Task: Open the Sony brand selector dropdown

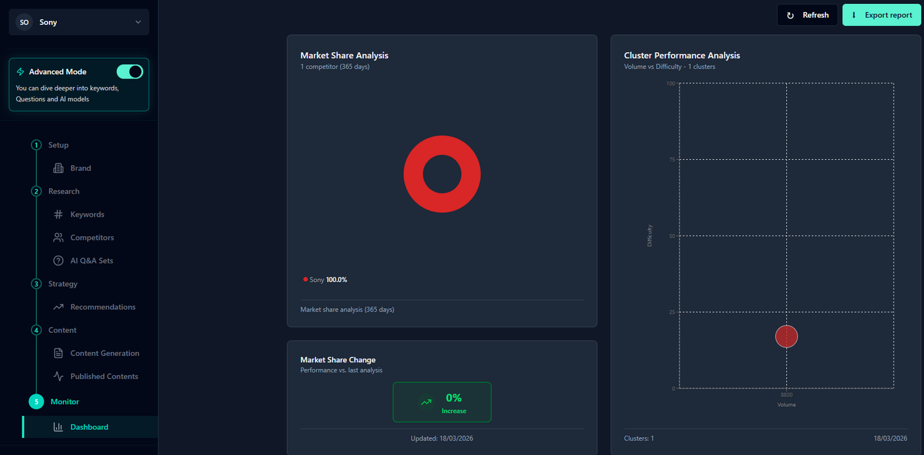Action: pyautogui.click(x=79, y=22)
